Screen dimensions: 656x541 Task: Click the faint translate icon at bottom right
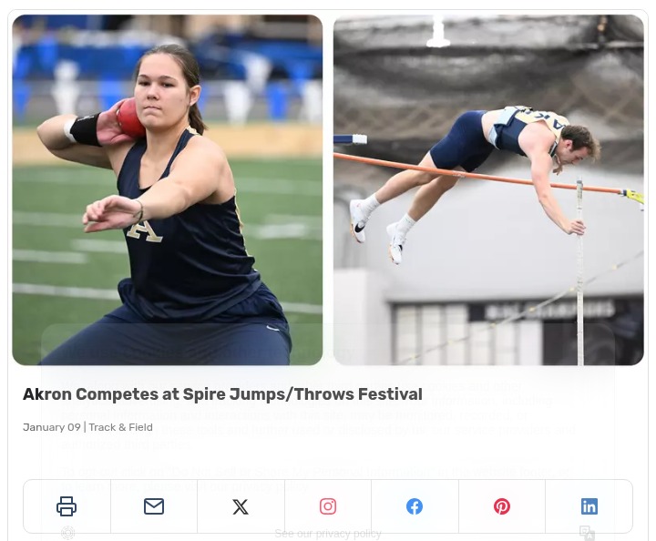(587, 533)
